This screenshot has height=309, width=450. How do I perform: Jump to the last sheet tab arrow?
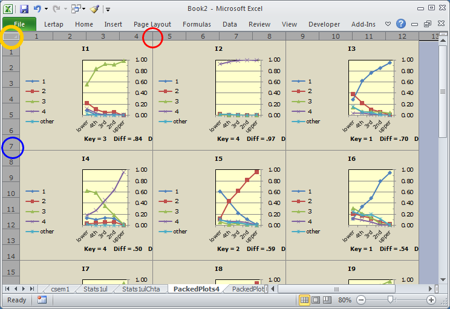pyautogui.click(x=32, y=288)
